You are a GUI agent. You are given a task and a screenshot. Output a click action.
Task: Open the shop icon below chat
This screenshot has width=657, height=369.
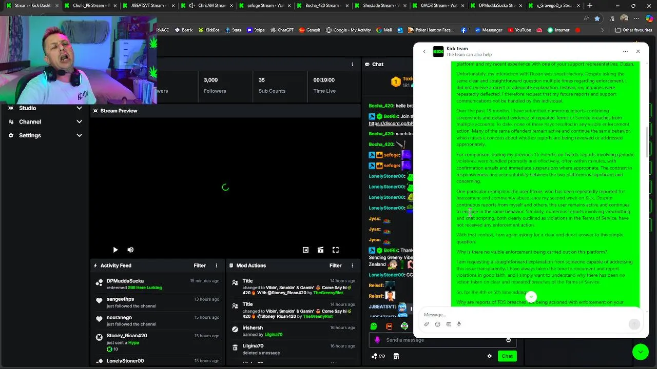pos(396,356)
